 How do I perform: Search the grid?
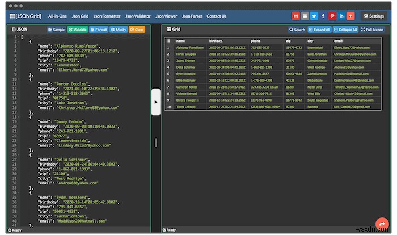coord(297,30)
